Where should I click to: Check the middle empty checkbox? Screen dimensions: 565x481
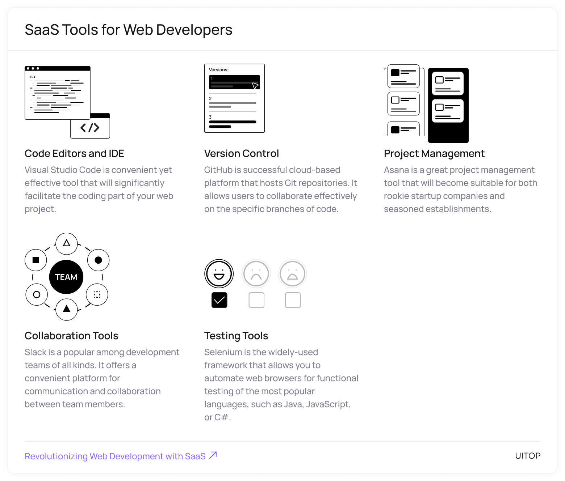click(x=256, y=300)
